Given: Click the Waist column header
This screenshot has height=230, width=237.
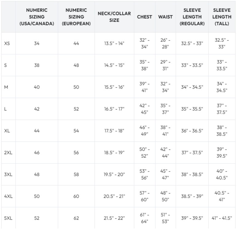Looking at the screenshot, I should (x=165, y=17).
